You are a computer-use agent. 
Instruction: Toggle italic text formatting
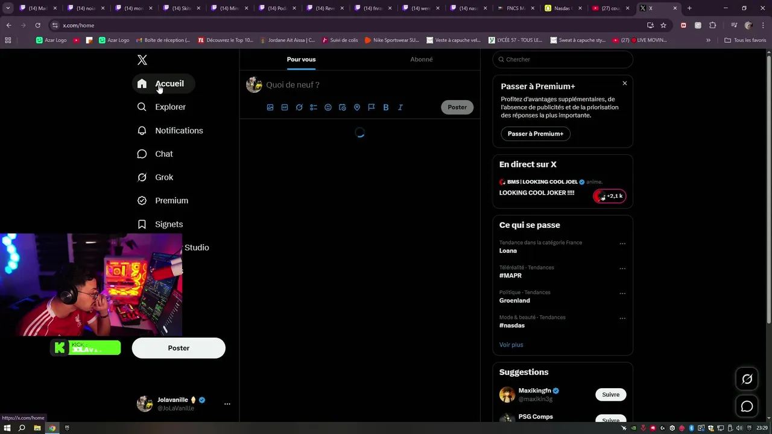tap(400, 107)
